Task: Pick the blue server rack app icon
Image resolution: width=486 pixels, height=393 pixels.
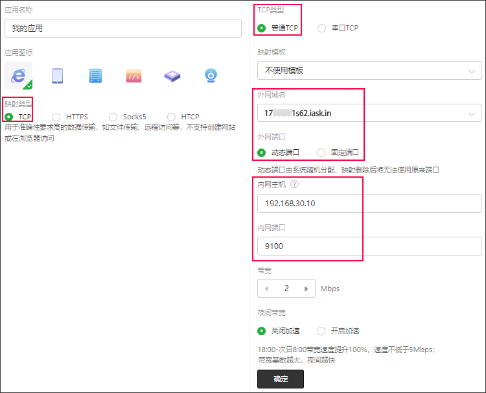Action: click(x=95, y=76)
